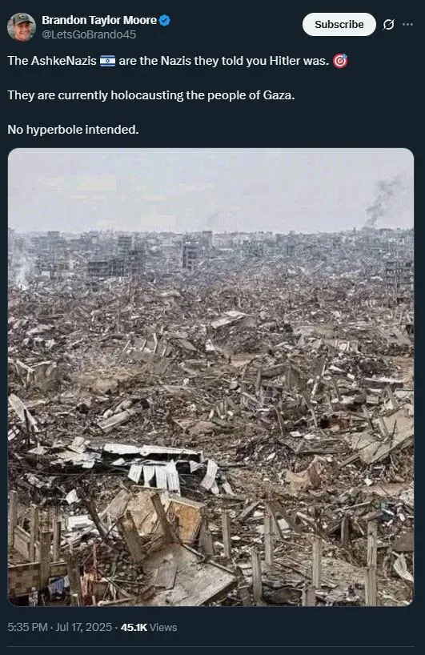Screen dimensions: 425x655
Task: Click the 45.1K Views count
Action: tap(149, 628)
